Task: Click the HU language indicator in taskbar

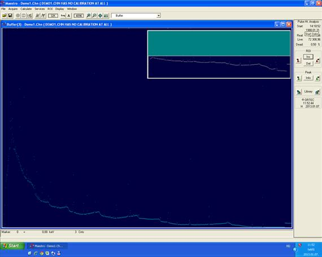Action: (288, 246)
